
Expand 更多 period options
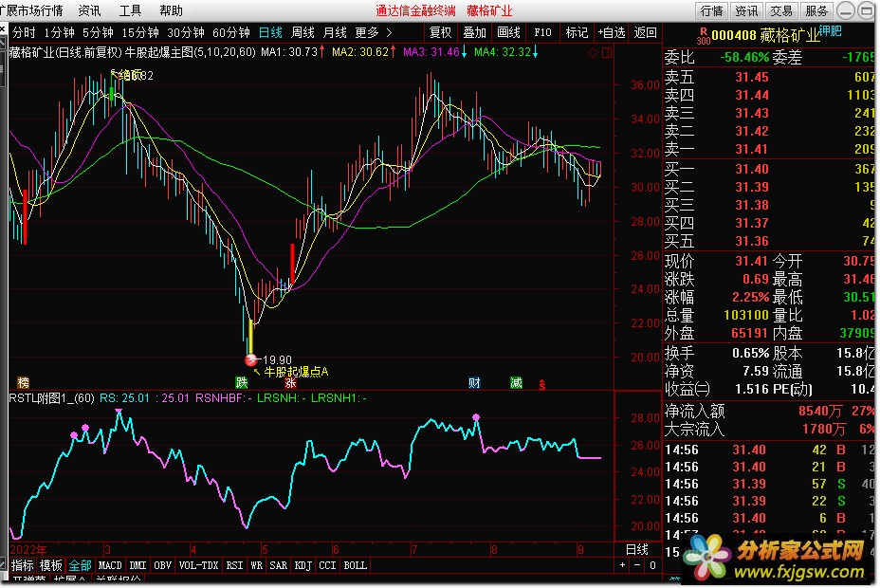pos(368,32)
